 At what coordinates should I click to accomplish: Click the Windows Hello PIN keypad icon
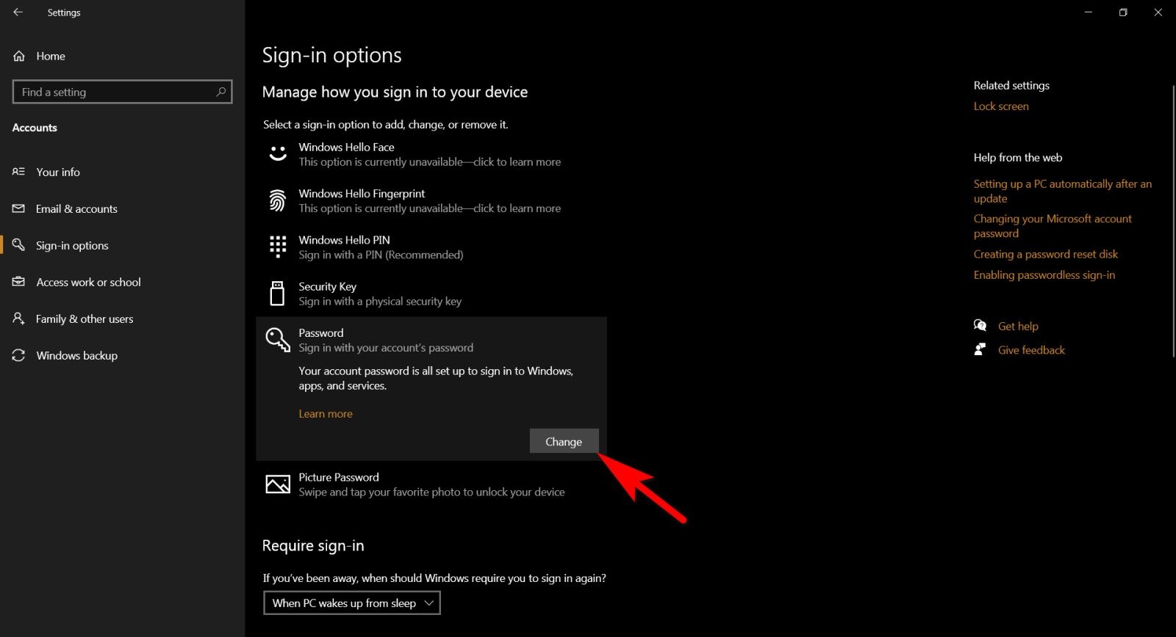[x=278, y=247]
